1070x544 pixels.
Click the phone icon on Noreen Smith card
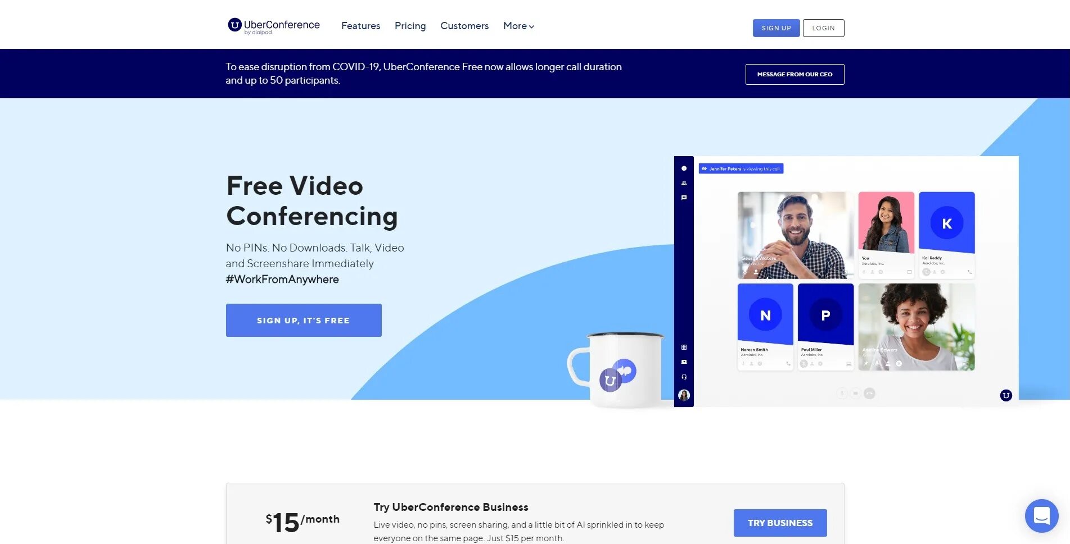pyautogui.click(x=788, y=364)
